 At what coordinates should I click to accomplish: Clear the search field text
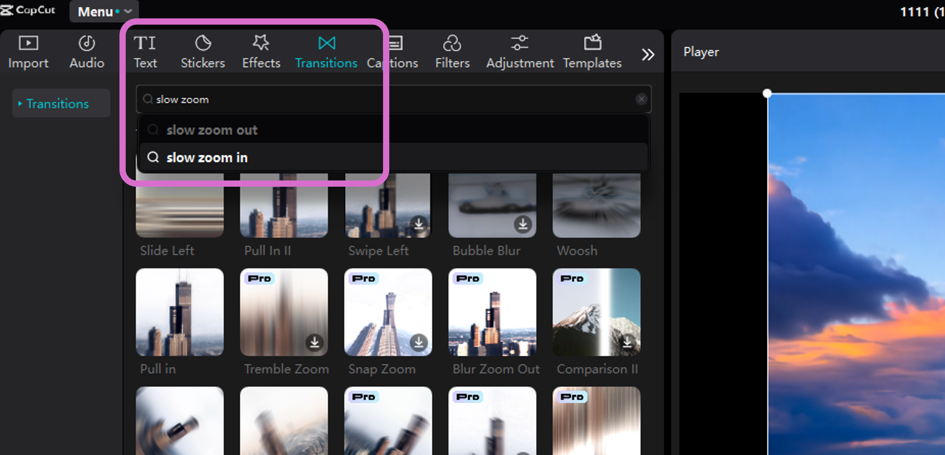coord(641,99)
